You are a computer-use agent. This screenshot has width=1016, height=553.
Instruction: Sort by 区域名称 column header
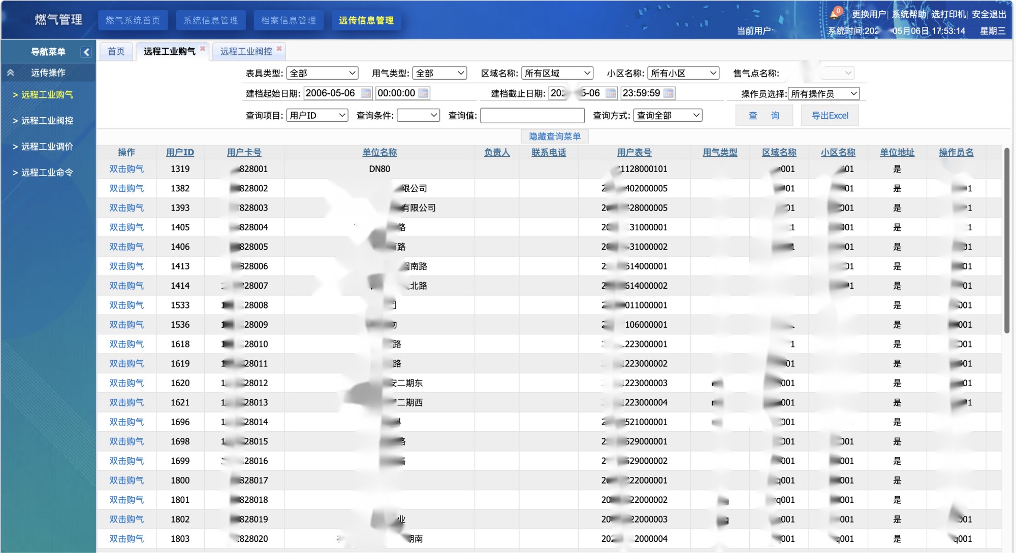click(x=779, y=152)
